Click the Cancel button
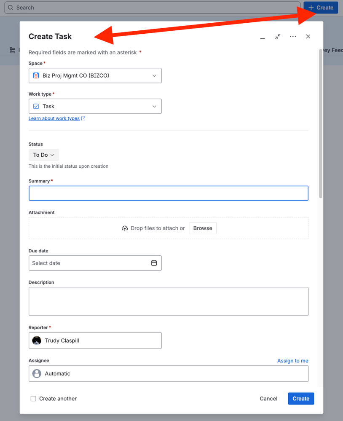The height and width of the screenshot is (421, 343). pyautogui.click(x=268, y=399)
